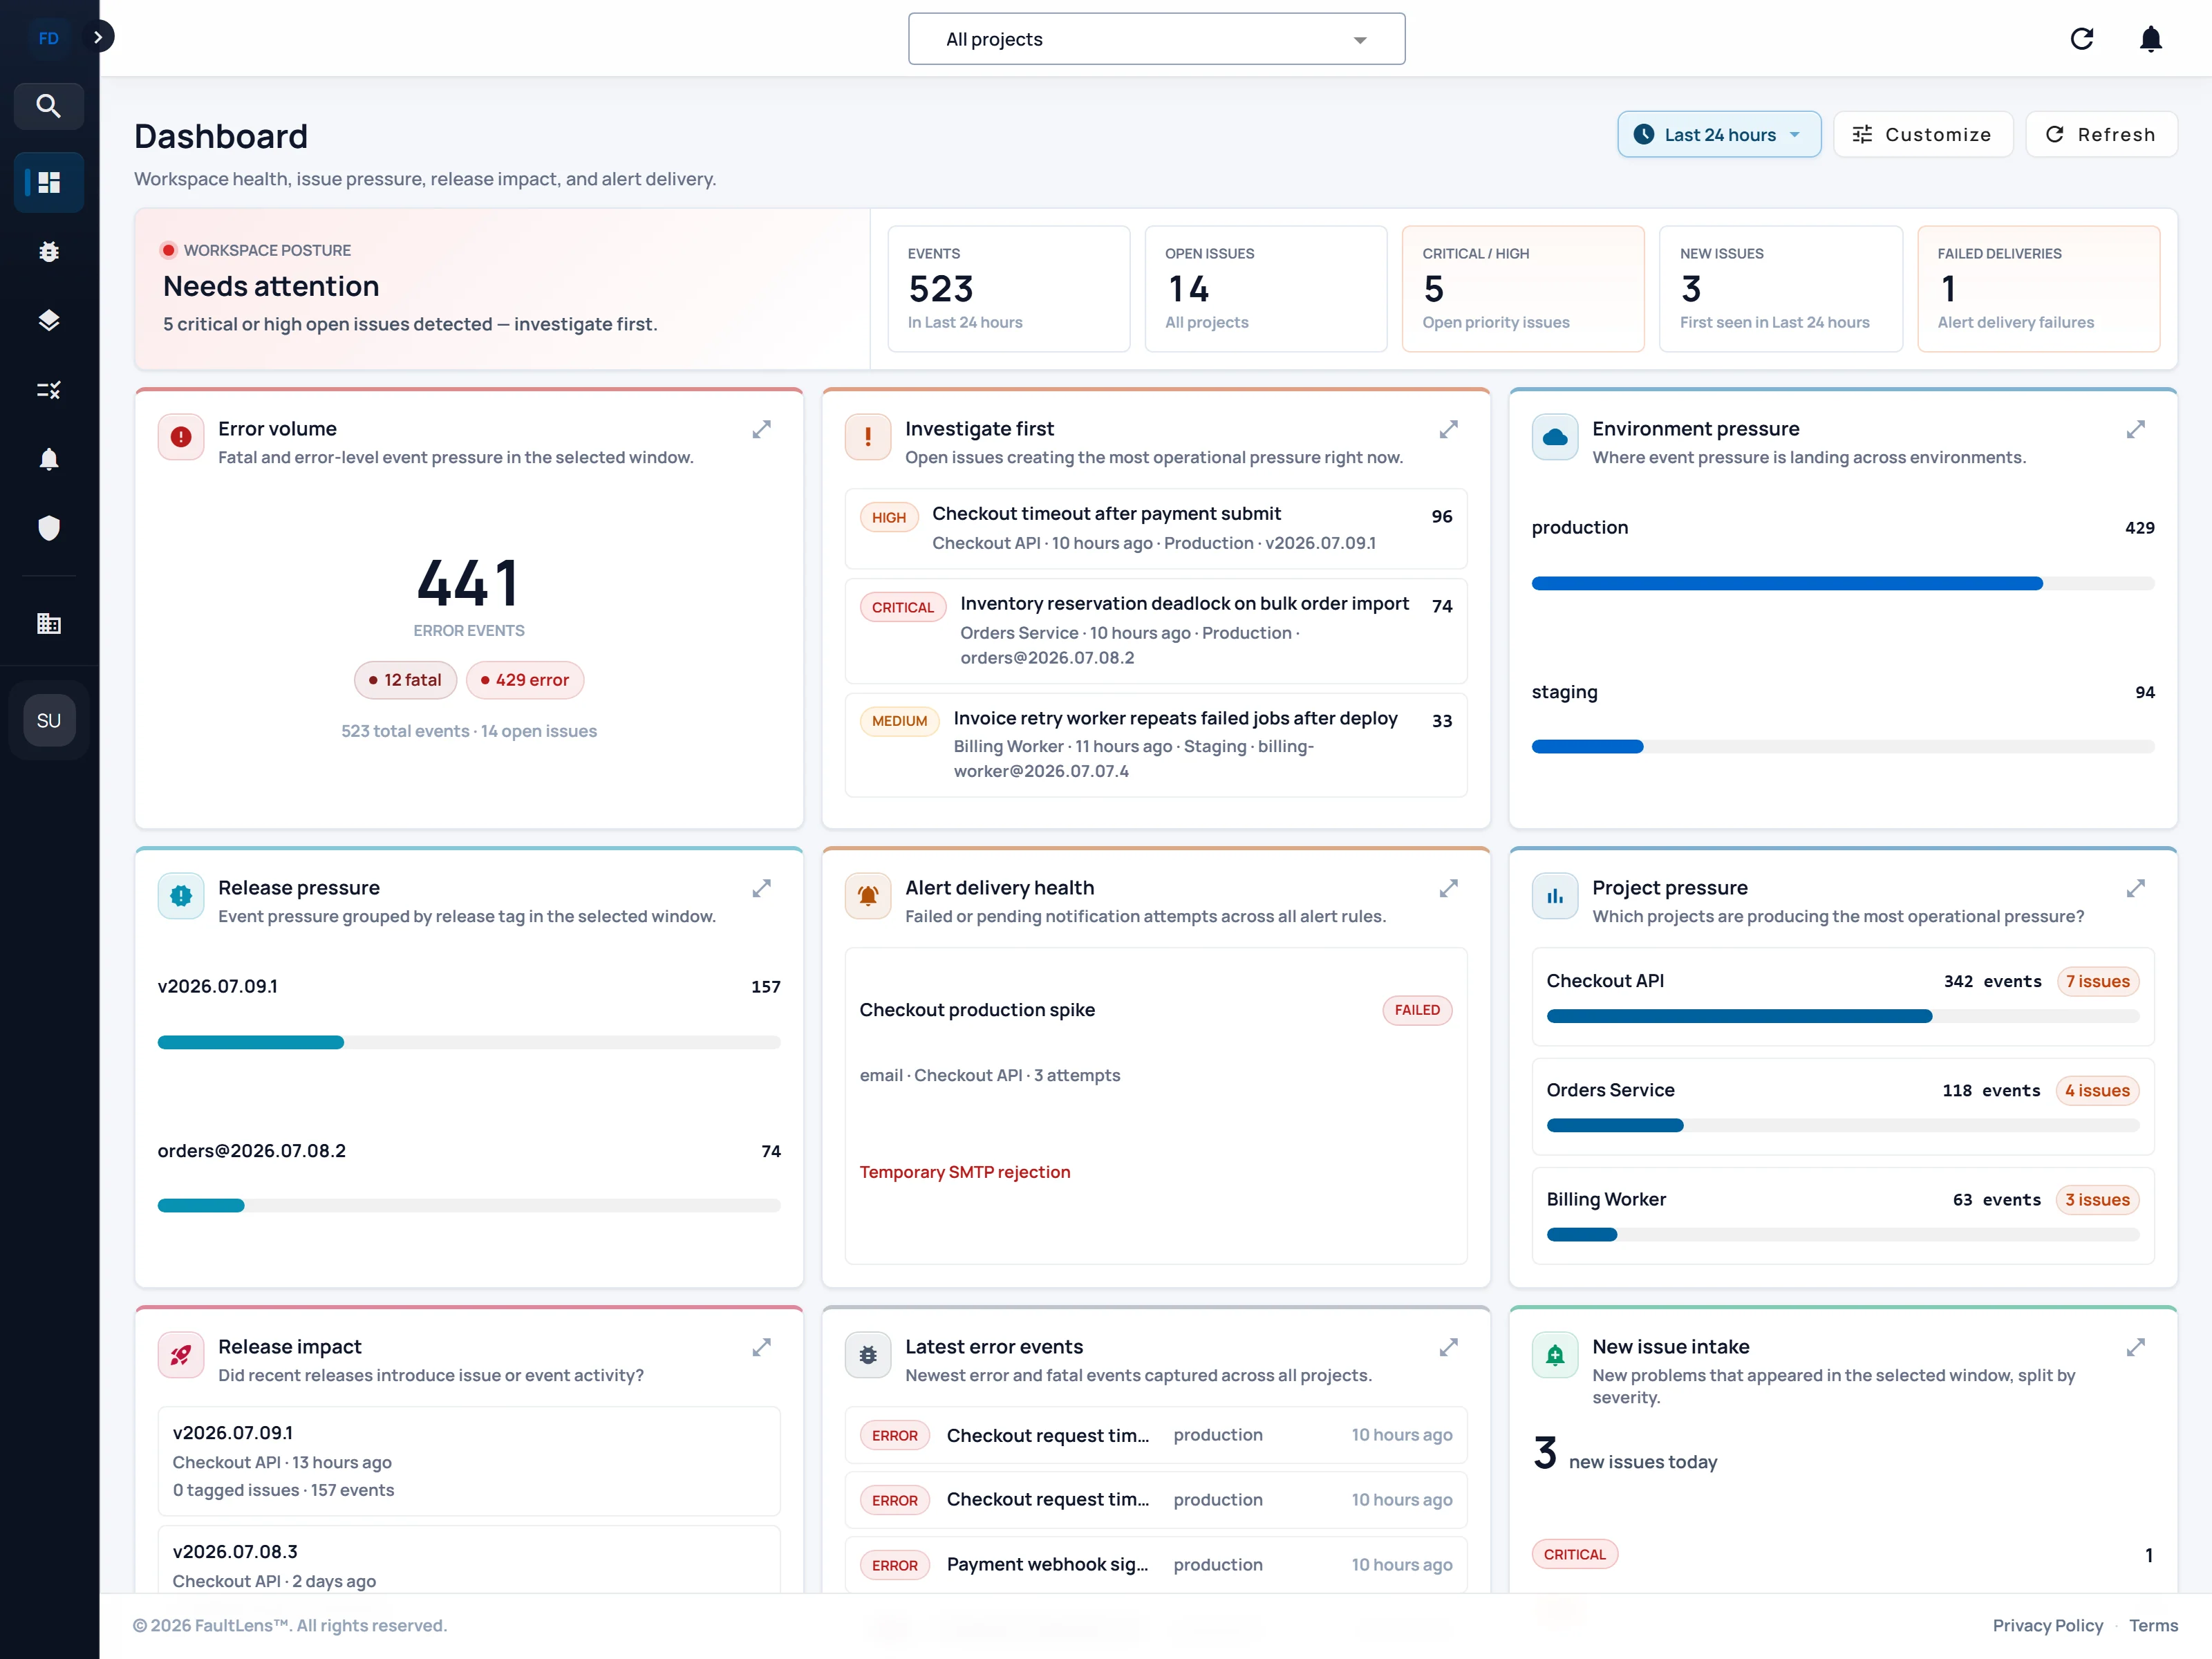The width and height of the screenshot is (2212, 1659).
Task: Click the Error volume alert icon
Action: 181,437
